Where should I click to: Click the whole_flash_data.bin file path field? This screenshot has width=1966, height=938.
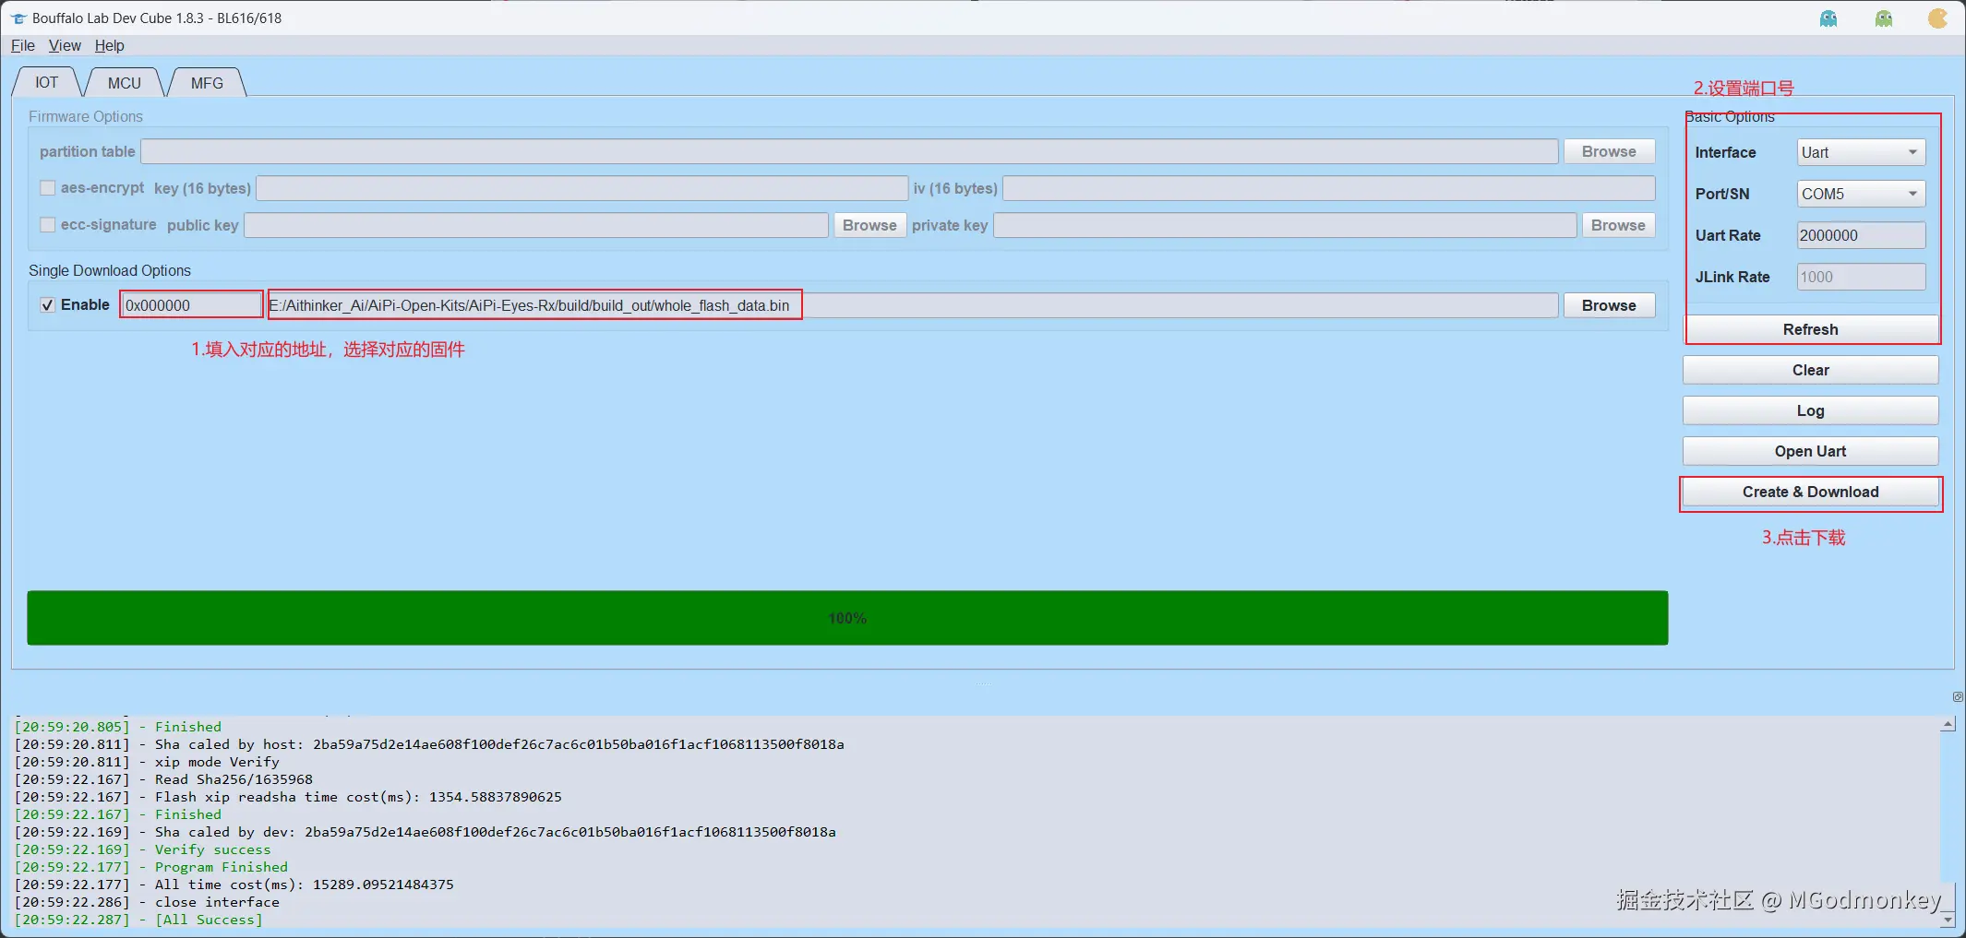913,305
